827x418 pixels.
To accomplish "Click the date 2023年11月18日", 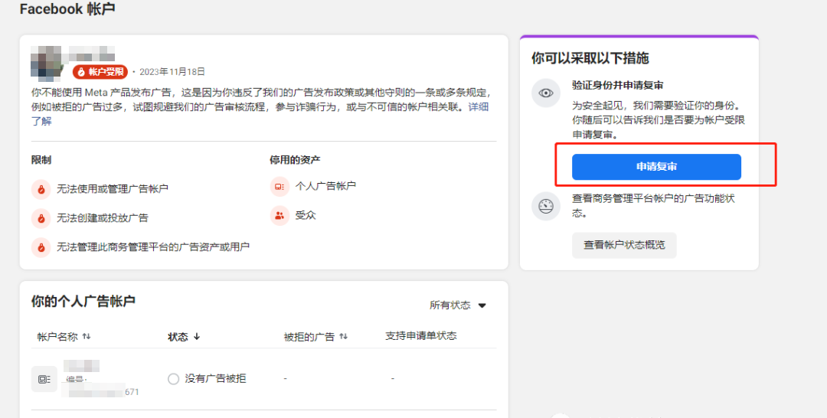I will tap(172, 72).
